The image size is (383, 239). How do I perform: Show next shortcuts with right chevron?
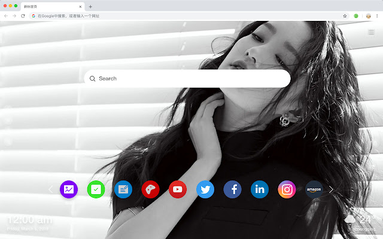coord(331,189)
